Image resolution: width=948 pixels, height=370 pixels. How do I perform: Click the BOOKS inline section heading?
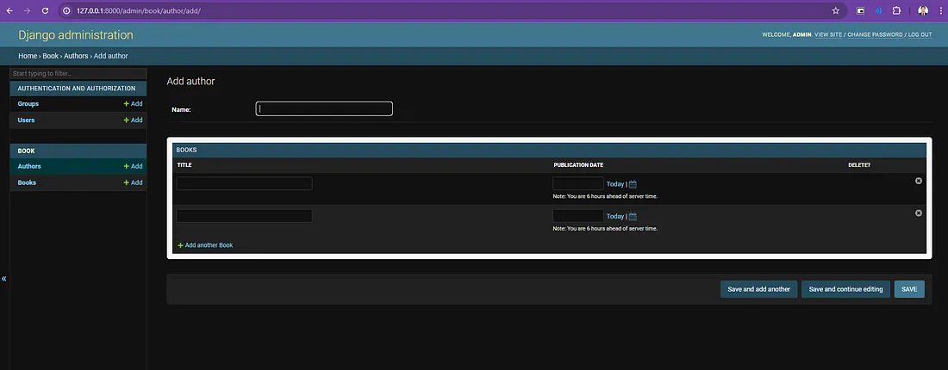(186, 150)
